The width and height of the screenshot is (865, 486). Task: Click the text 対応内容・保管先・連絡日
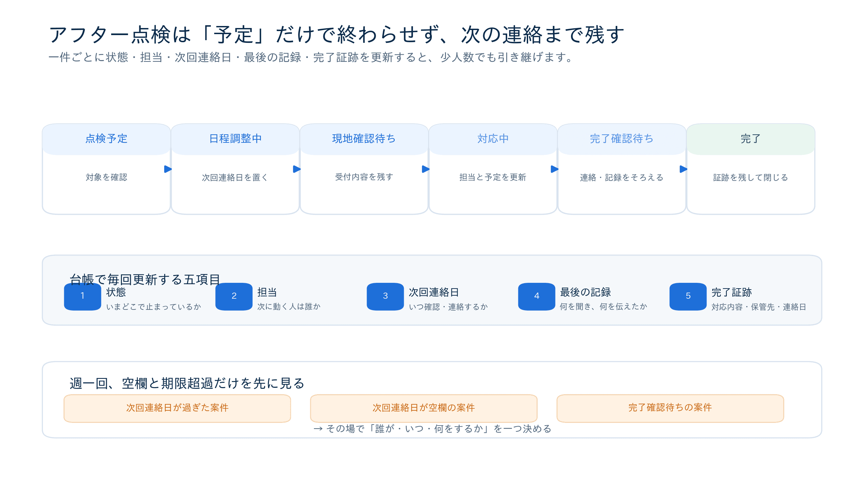click(x=759, y=307)
